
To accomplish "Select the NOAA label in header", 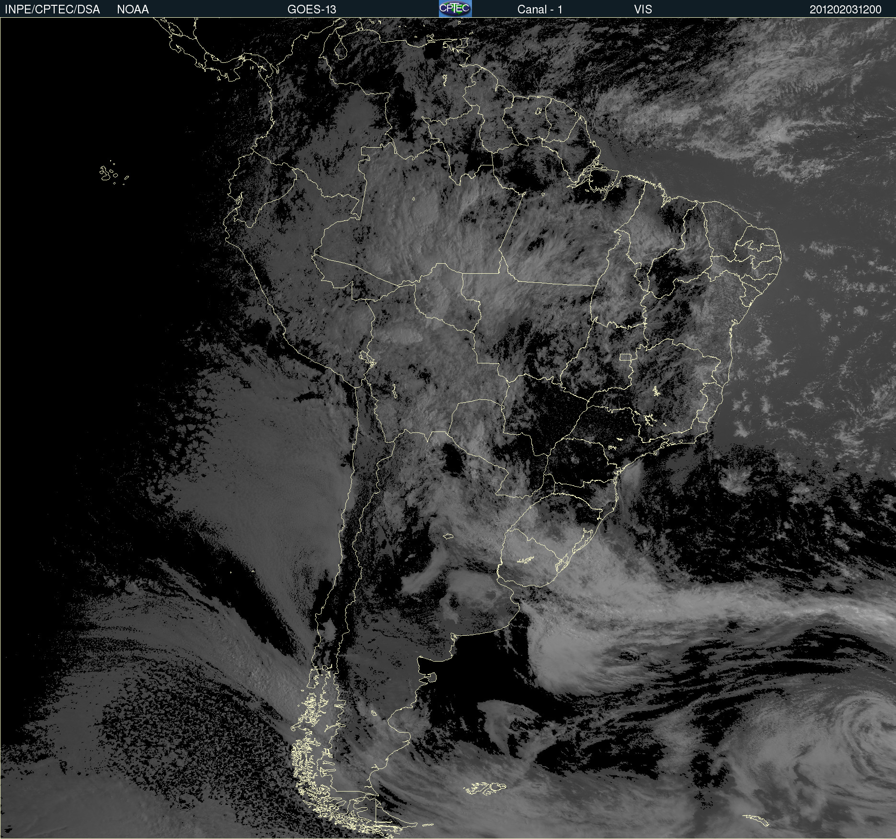I will tap(133, 10).
